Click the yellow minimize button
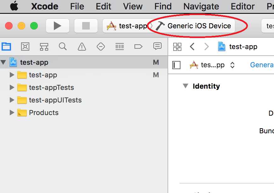This screenshot has width=274, height=193. (x=21, y=26)
